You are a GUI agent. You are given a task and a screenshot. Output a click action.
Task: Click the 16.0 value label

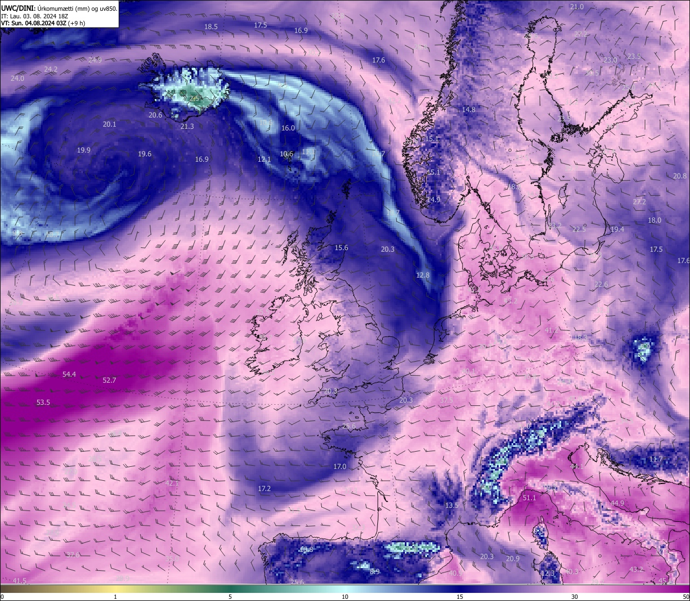click(288, 128)
